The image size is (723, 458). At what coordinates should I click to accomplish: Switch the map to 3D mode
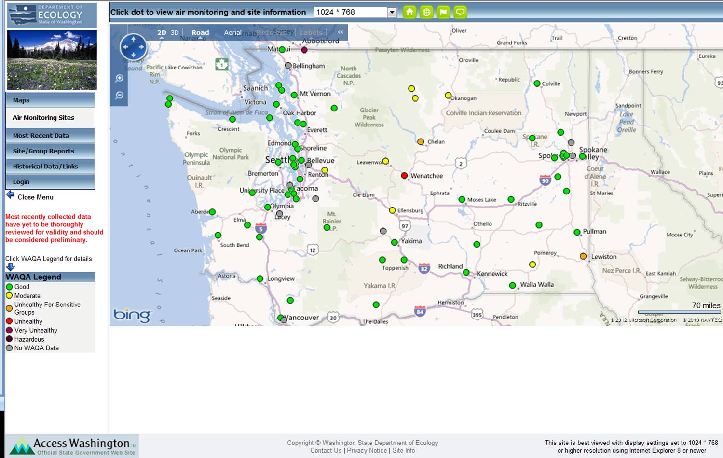coord(175,33)
